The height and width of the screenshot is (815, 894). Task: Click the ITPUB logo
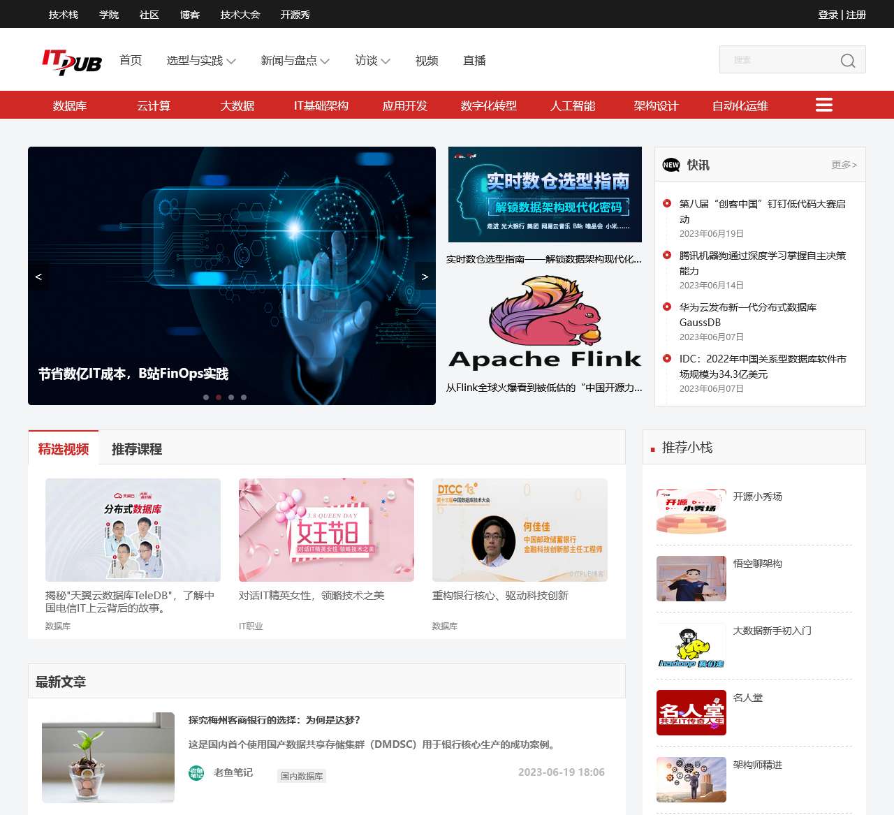click(x=72, y=61)
